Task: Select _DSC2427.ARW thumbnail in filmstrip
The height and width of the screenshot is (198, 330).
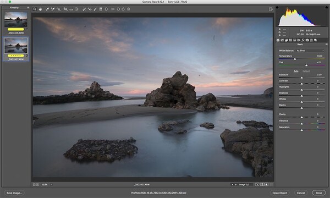Action: click(16, 46)
